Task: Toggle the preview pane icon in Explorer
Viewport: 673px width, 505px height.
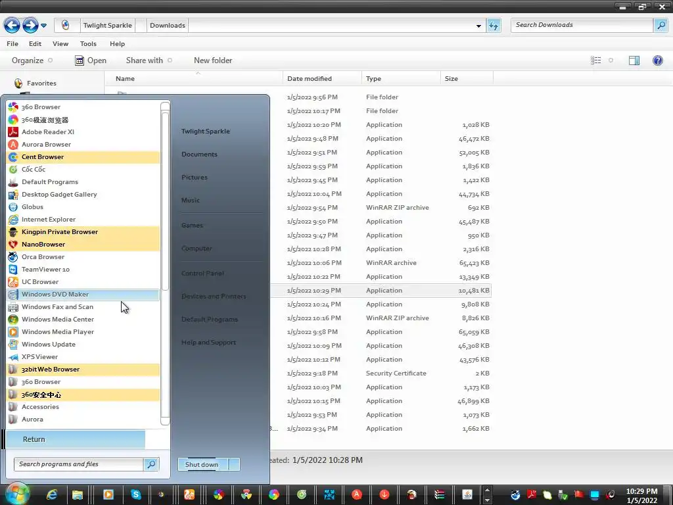Action: (x=634, y=60)
